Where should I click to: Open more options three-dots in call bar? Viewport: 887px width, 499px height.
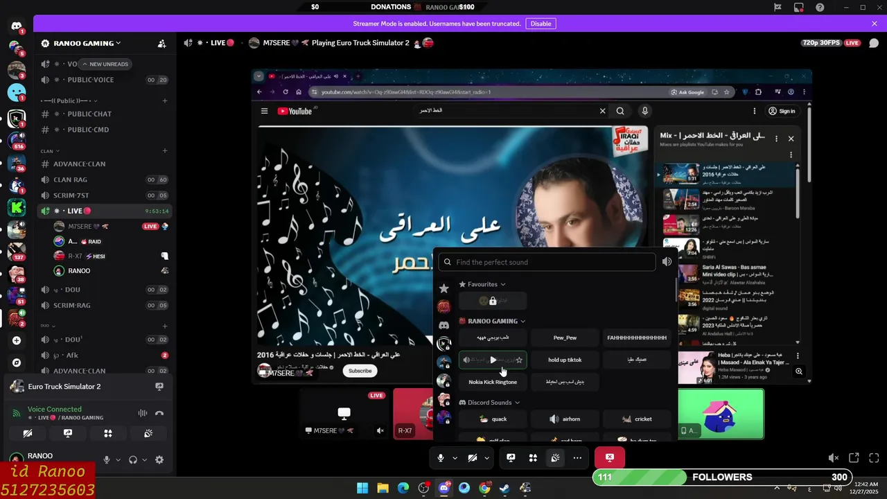577,457
